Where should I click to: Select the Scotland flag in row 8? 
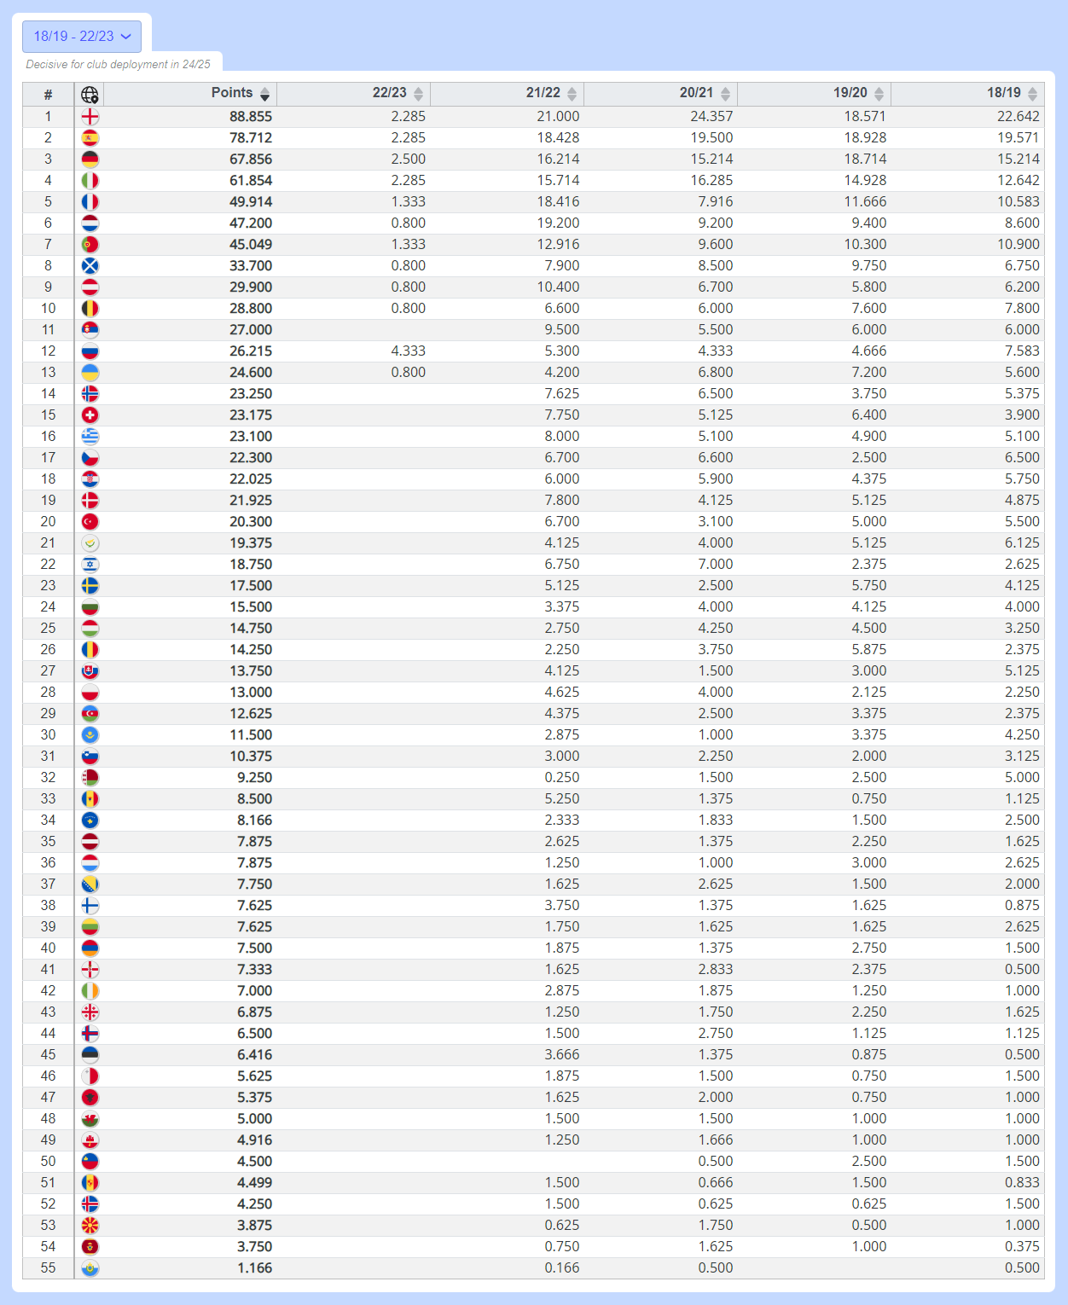[90, 266]
